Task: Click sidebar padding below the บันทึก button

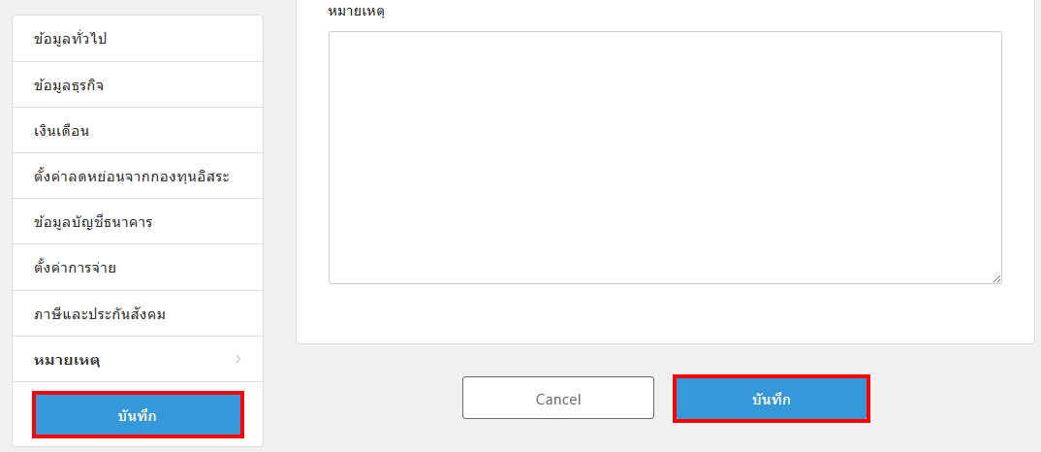Action: [x=138, y=441]
